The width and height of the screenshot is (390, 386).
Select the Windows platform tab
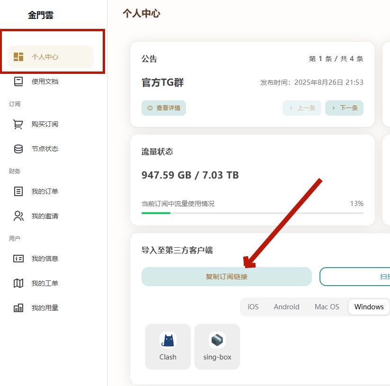click(x=369, y=307)
